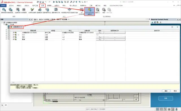Viewport: 181px width, 111px height.
Task: Click the 2D cabinet layout ribbon icon
Action: click(82, 12)
